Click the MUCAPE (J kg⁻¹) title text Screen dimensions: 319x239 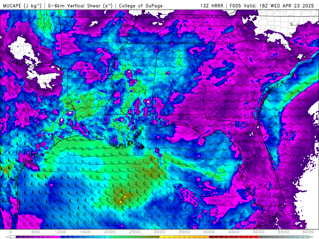(22, 6)
